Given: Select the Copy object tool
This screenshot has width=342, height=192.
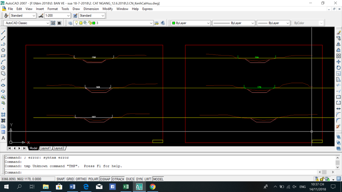Looking at the screenshot, I should point(339,38).
